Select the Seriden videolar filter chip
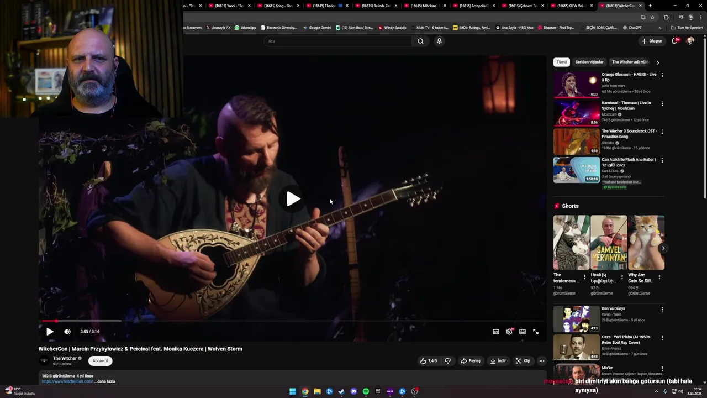The height and width of the screenshot is (398, 707). (x=589, y=62)
